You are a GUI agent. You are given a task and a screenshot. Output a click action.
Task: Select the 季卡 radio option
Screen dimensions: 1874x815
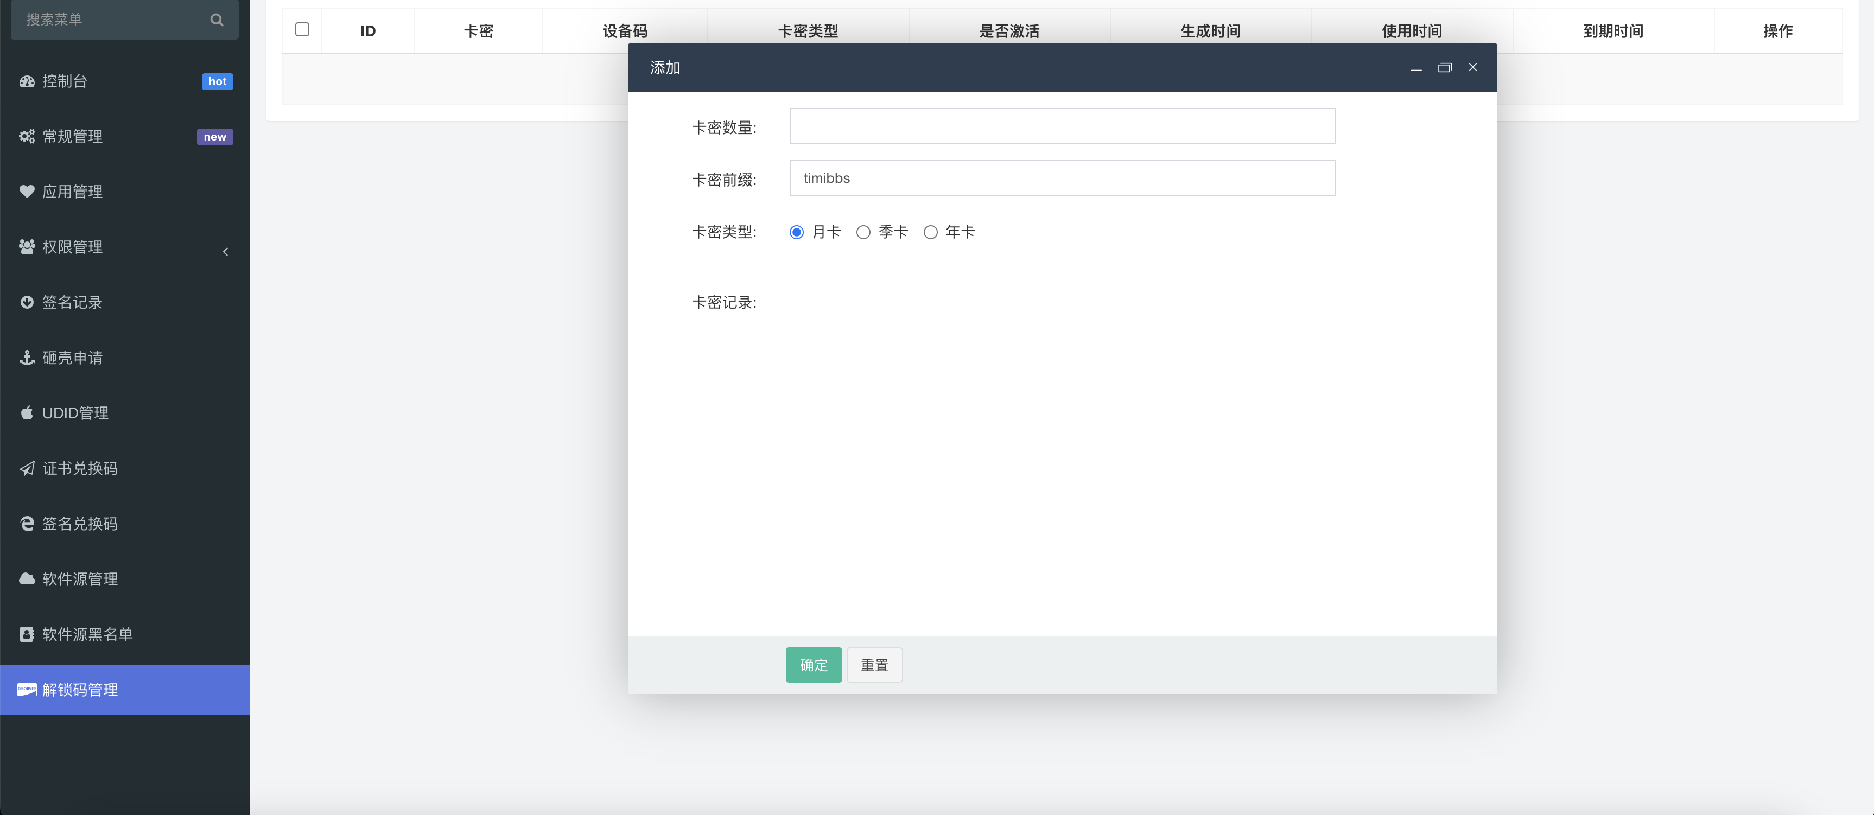click(863, 233)
